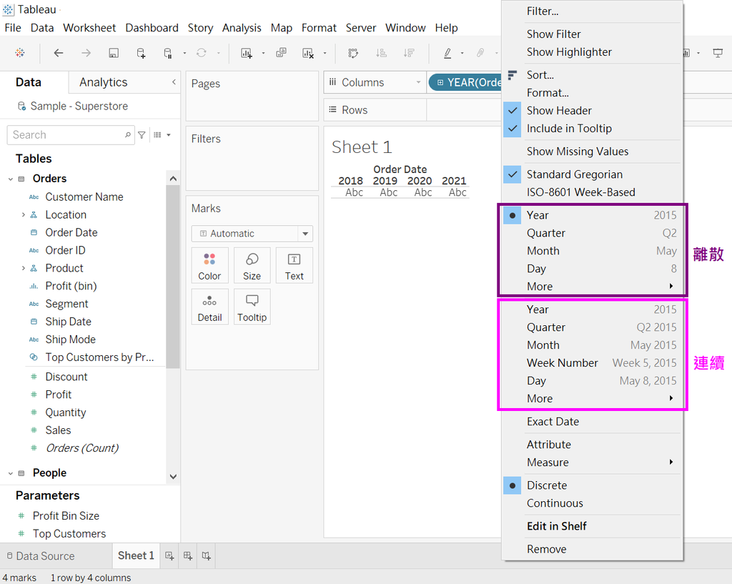This screenshot has width=732, height=584.
Task: Click the data pane scroll down arrow
Action: click(173, 477)
